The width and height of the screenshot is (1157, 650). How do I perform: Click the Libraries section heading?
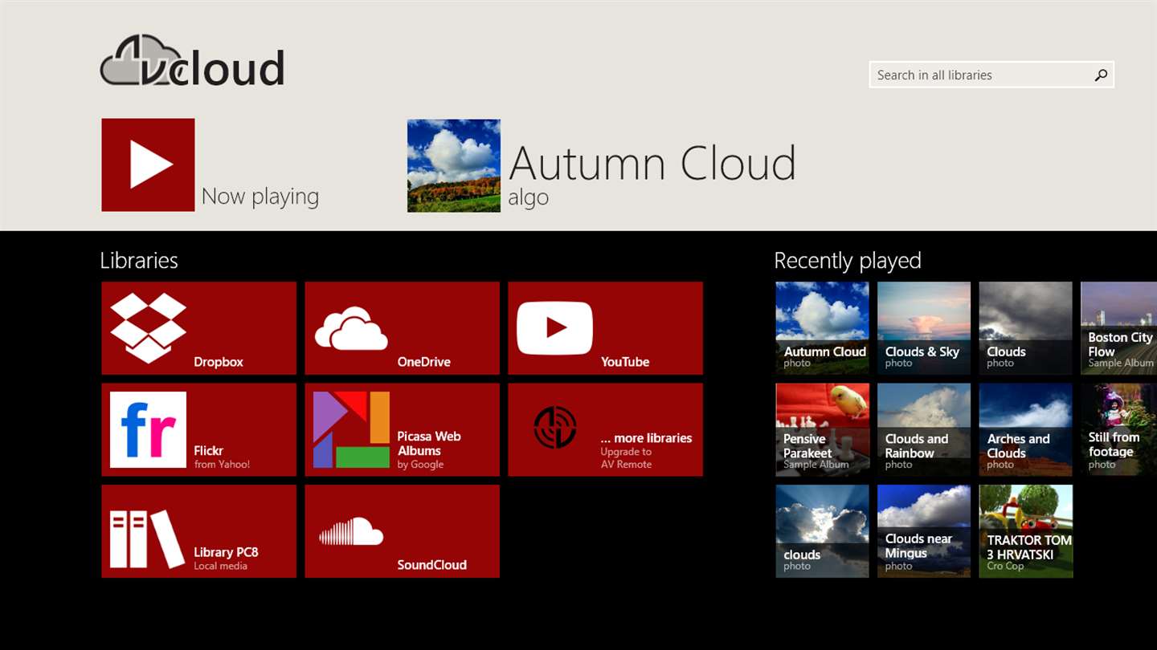pos(139,260)
